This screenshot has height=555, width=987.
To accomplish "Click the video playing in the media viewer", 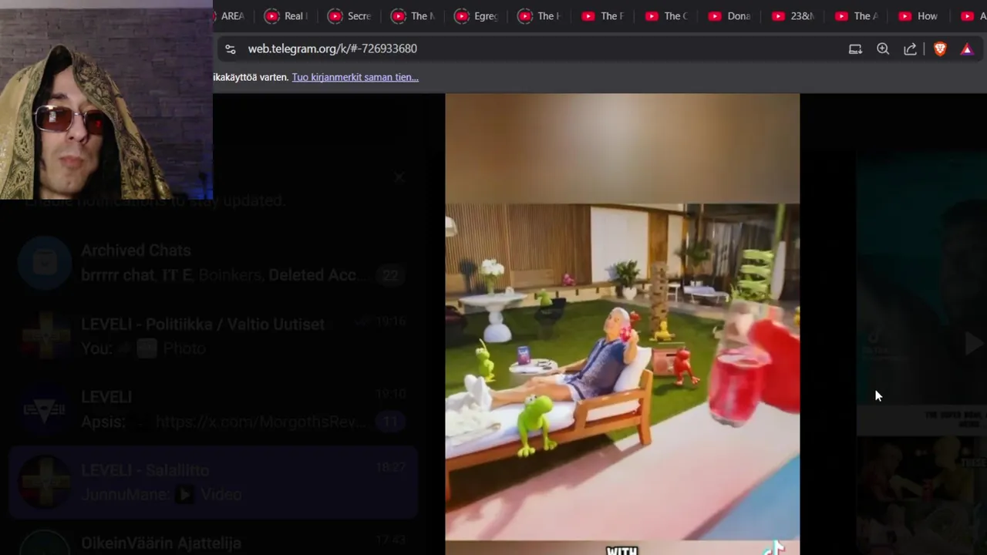I will coord(622,324).
